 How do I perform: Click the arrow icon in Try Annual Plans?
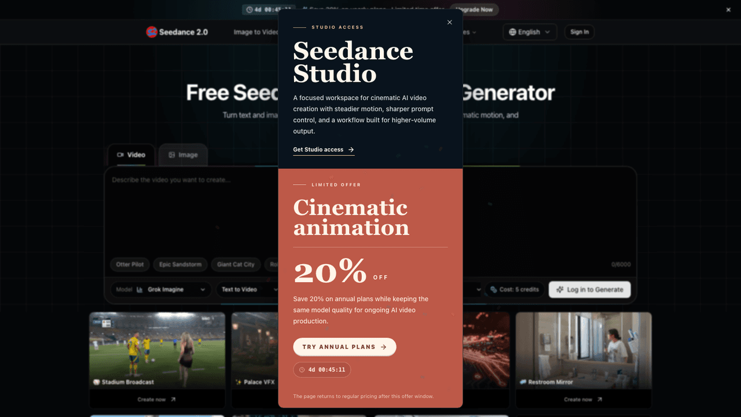[383, 347]
